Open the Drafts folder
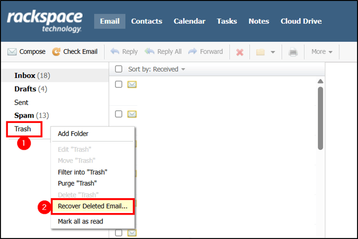This screenshot has height=239, width=358. [31, 89]
